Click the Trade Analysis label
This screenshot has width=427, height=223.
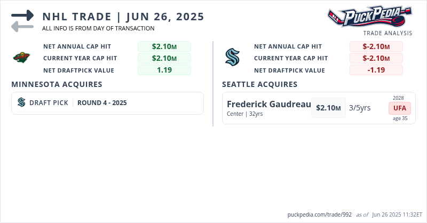pos(388,33)
